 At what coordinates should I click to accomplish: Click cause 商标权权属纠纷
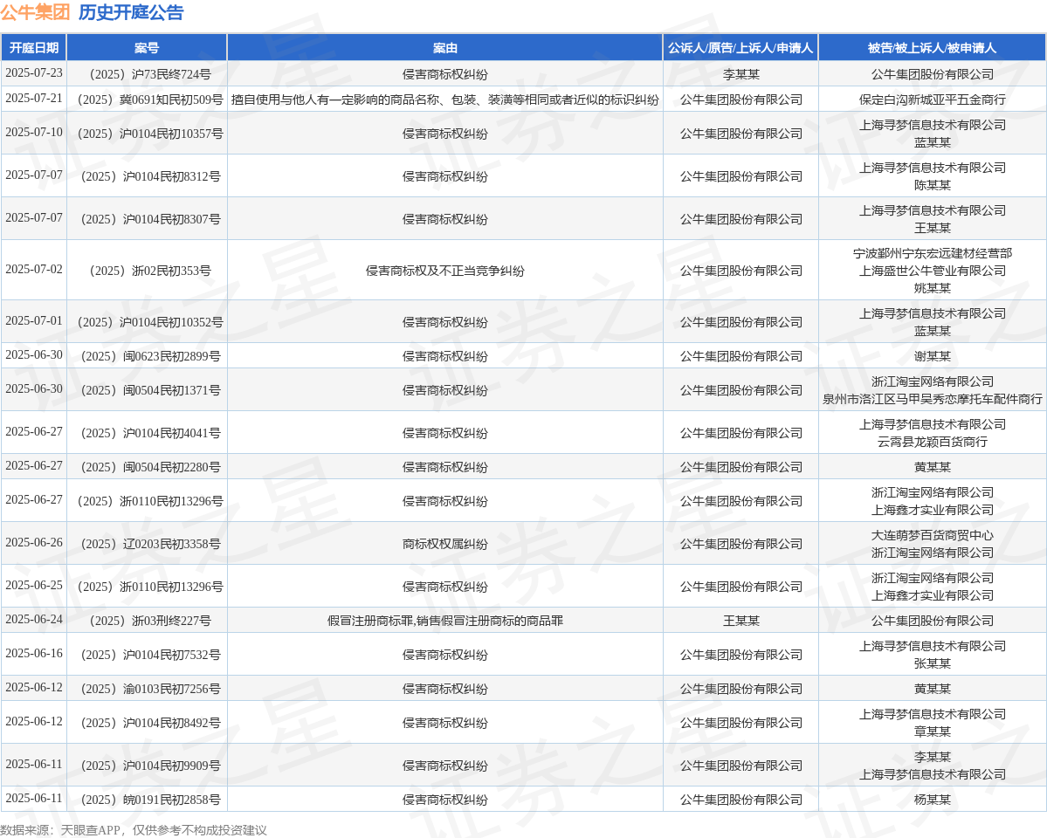pos(444,544)
